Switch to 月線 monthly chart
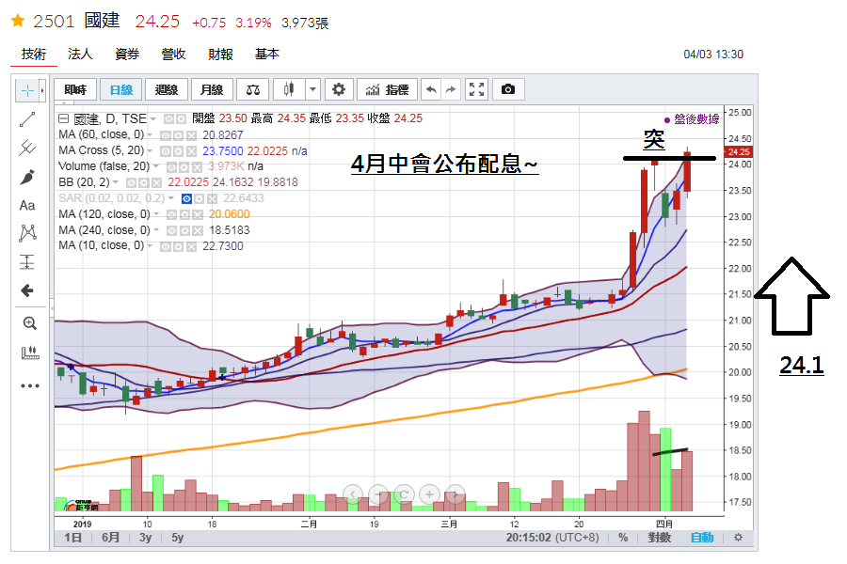The height and width of the screenshot is (564, 847). click(212, 89)
